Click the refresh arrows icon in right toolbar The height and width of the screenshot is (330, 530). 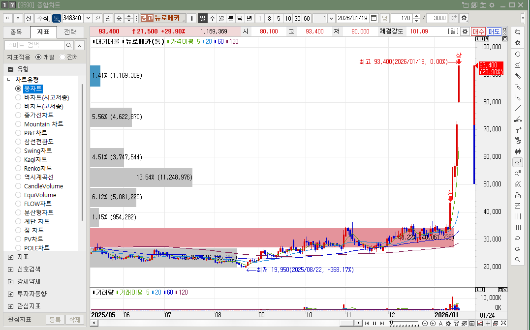[518, 32]
